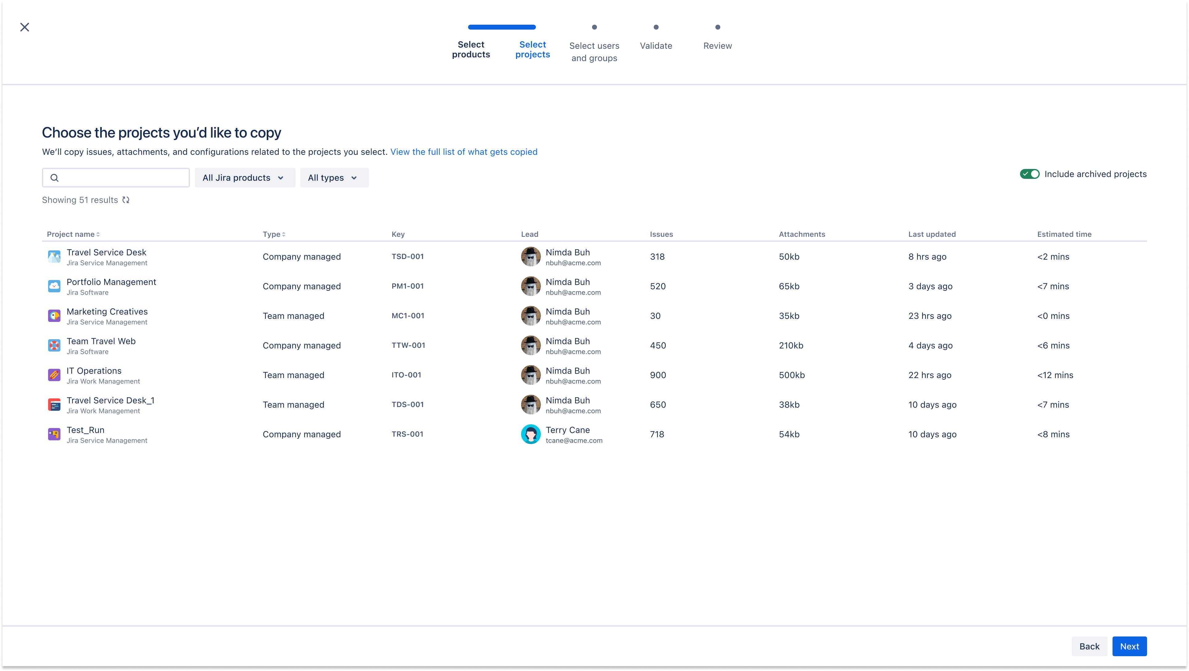Image resolution: width=1189 pixels, height=671 pixels.
Task: Click the <12 mins estimated time
Action: (1055, 375)
